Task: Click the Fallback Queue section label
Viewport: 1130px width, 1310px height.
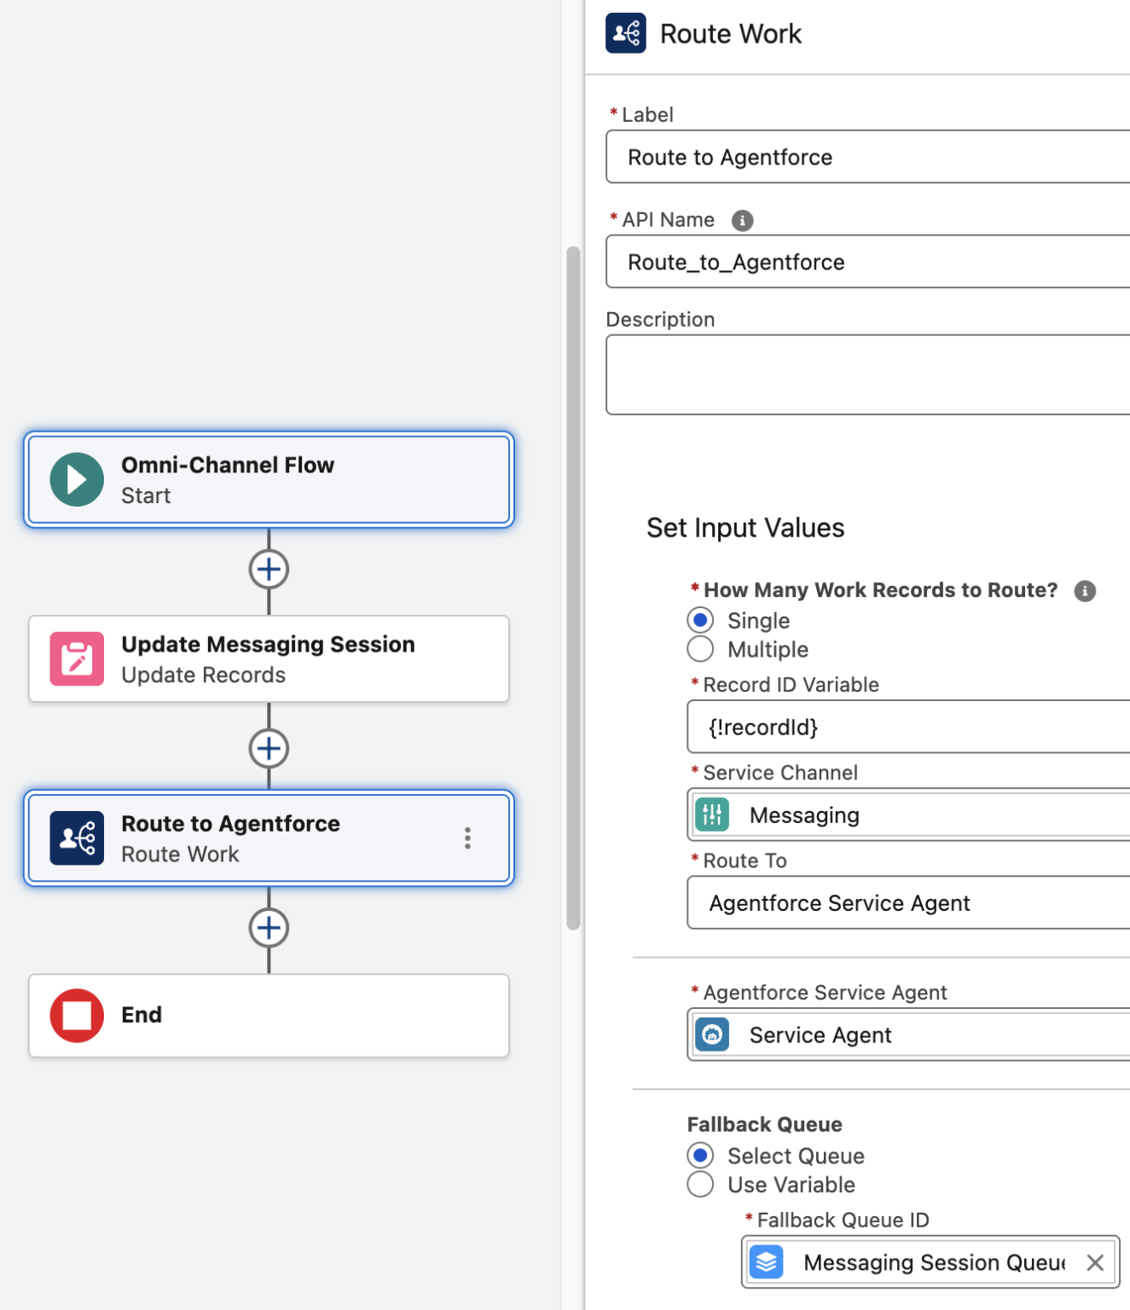Action: pos(765,1125)
